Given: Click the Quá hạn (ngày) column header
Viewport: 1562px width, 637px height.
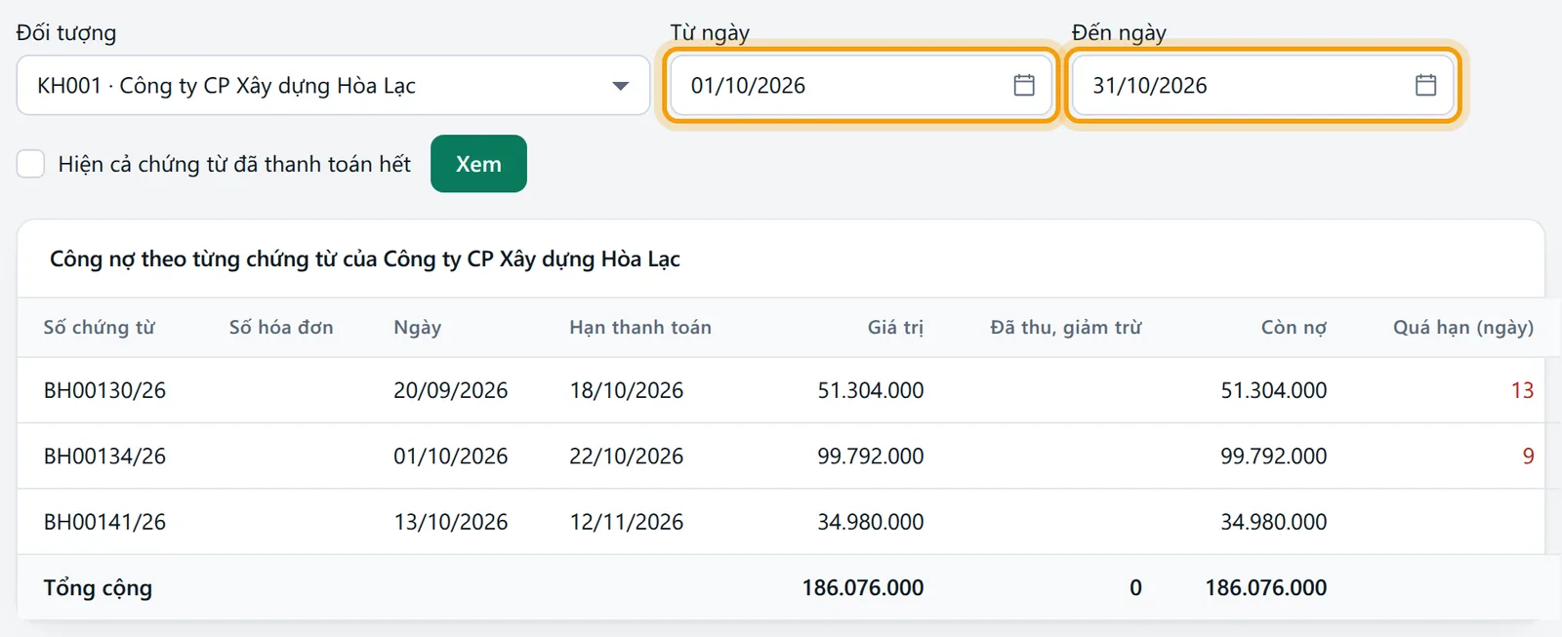Looking at the screenshot, I should (x=1463, y=328).
